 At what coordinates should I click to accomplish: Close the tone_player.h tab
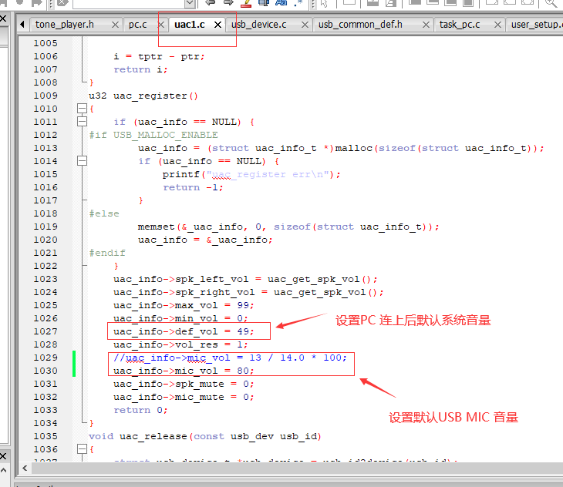pos(115,25)
